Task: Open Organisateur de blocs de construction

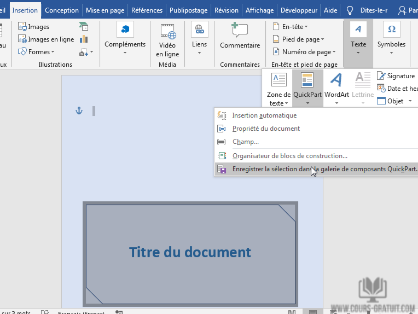Action: pyautogui.click(x=316, y=156)
